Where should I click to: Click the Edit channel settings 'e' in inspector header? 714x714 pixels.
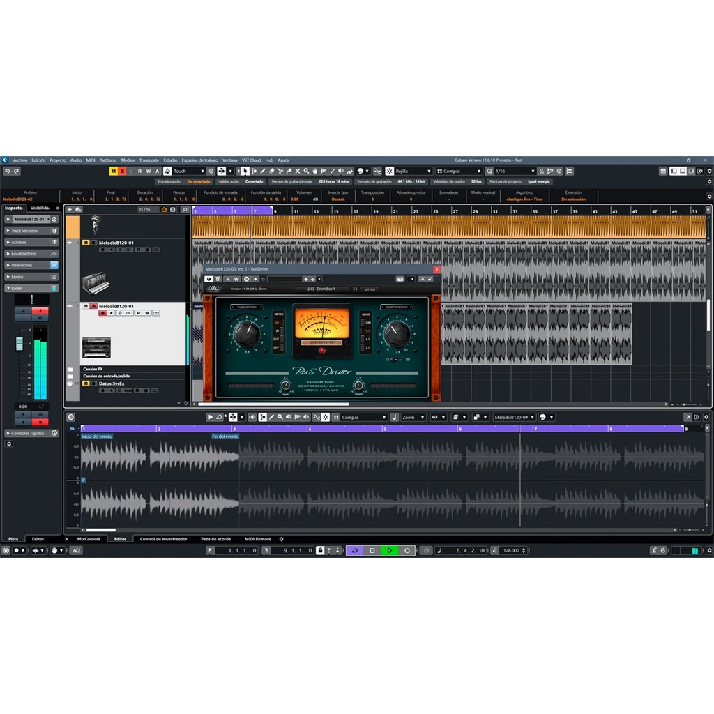[54, 219]
